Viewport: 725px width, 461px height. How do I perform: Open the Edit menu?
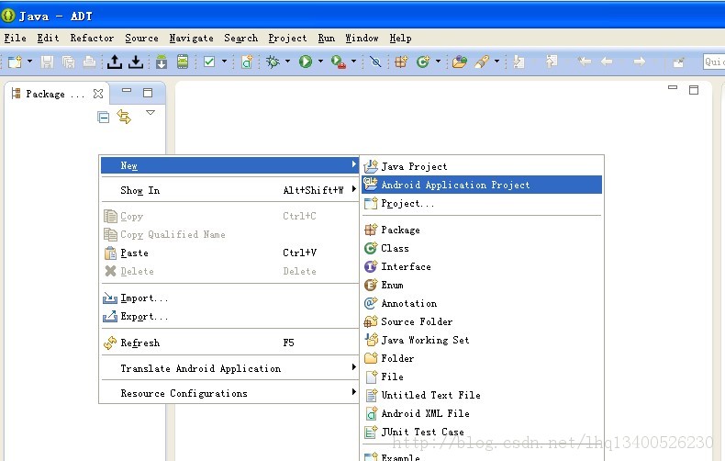click(x=48, y=38)
